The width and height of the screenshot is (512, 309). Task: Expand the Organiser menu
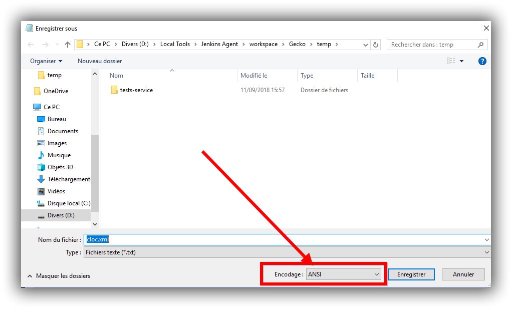(45, 61)
